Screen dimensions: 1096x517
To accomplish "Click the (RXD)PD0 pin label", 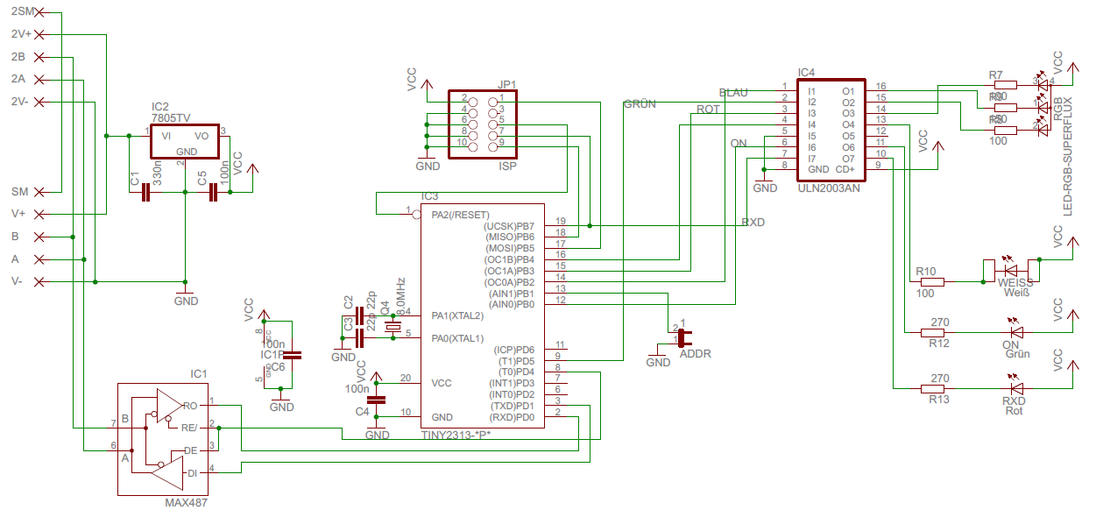I will (512, 417).
